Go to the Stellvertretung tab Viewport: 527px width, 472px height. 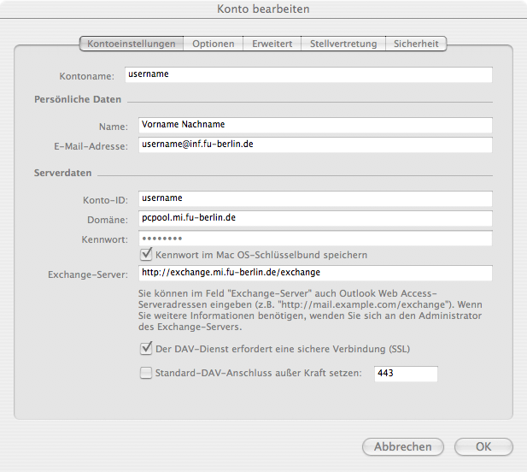pos(343,44)
